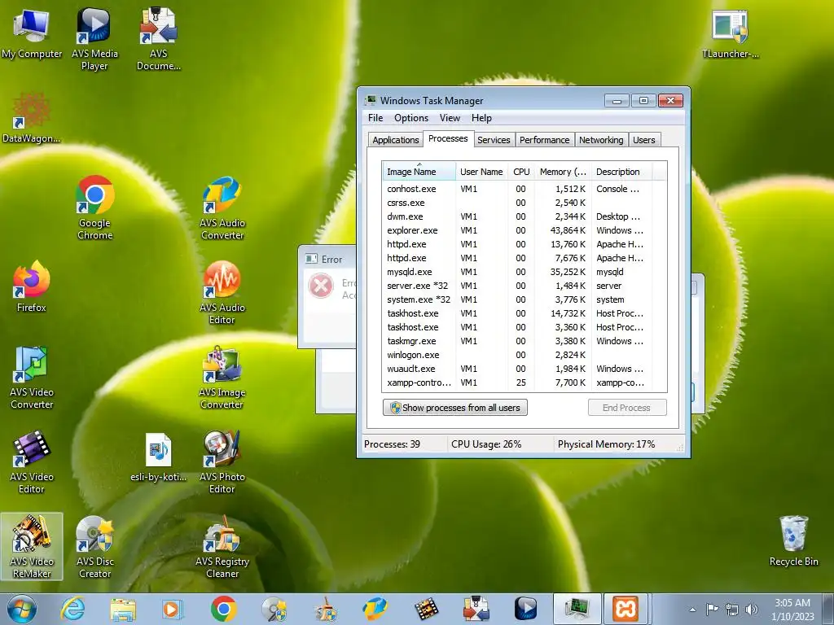The height and width of the screenshot is (625, 834).
Task: Select the AVS Video Editor desktop icon
Action: [x=32, y=462]
